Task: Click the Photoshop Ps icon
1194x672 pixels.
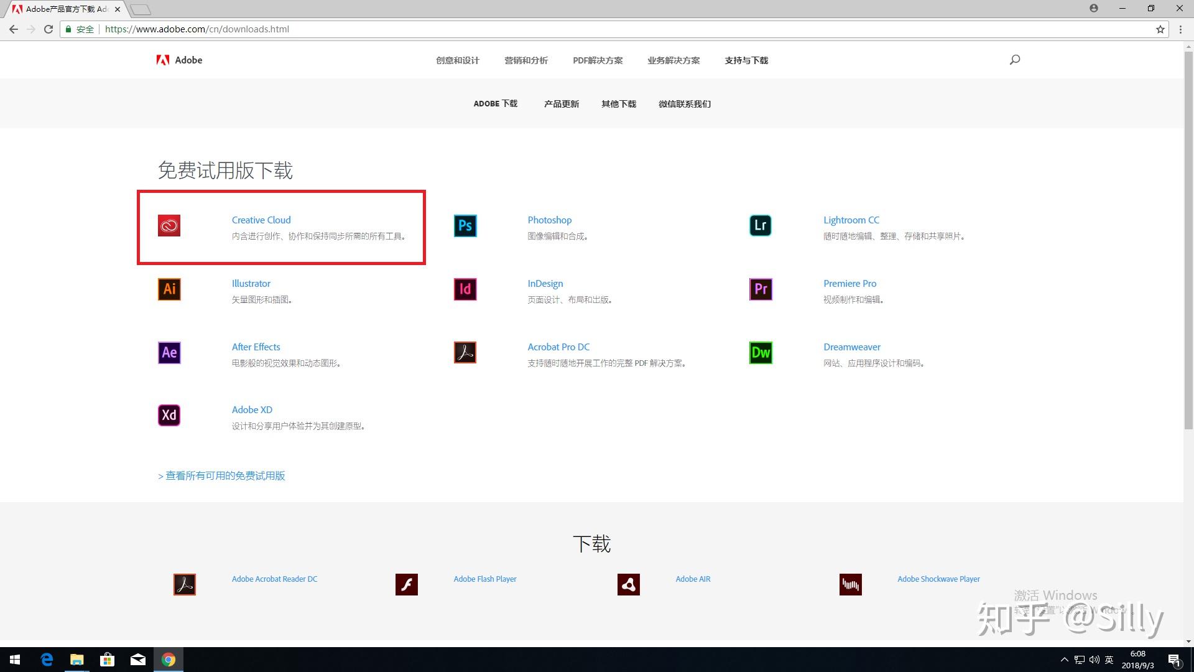Action: point(465,226)
